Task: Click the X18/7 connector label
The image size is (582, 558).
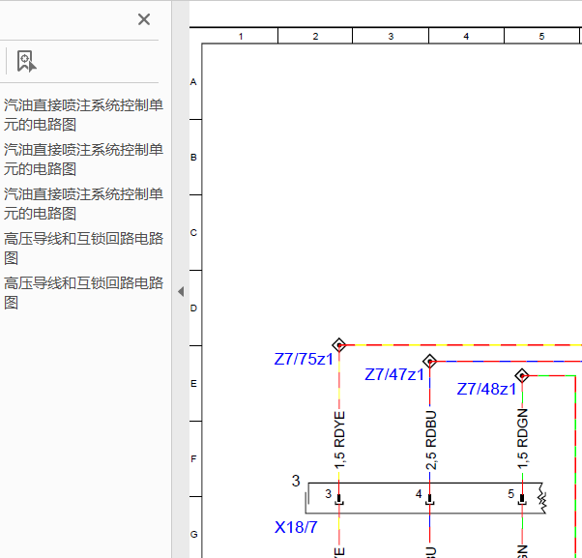Action: pos(296,527)
